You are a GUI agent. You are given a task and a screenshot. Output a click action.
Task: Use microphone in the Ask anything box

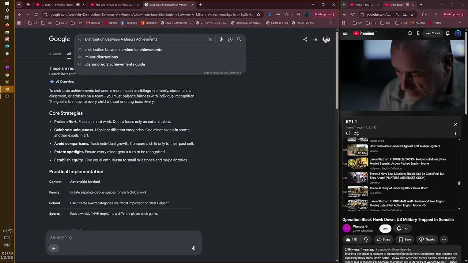(x=194, y=248)
